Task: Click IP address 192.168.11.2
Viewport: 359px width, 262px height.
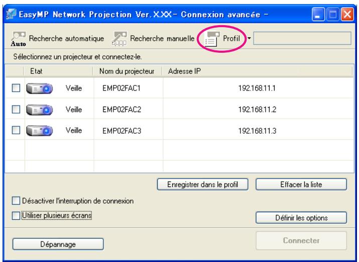Action: (257, 109)
